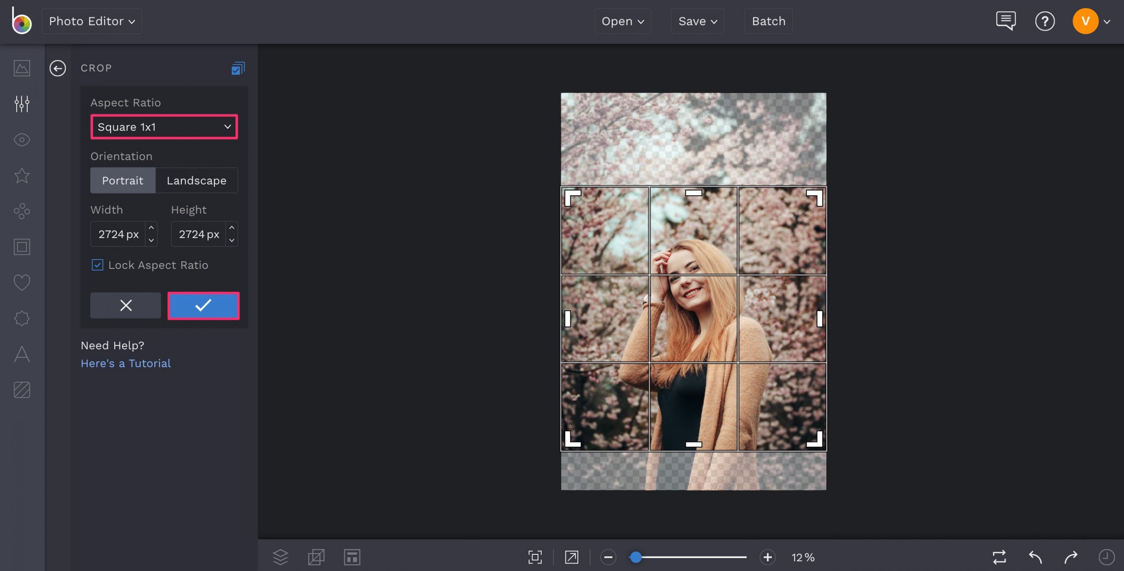1124x571 pixels.
Task: Follow the Here's a Tutorial link
Action: [x=126, y=363]
